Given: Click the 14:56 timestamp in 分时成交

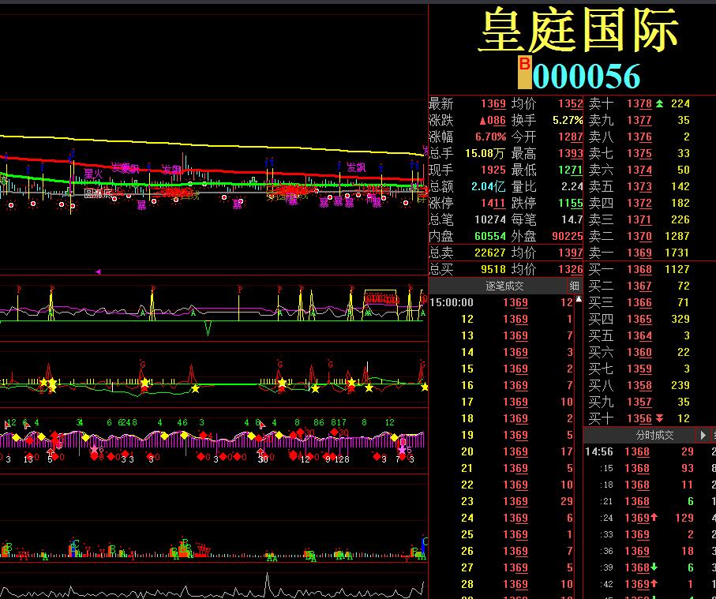Looking at the screenshot, I should click(x=599, y=451).
